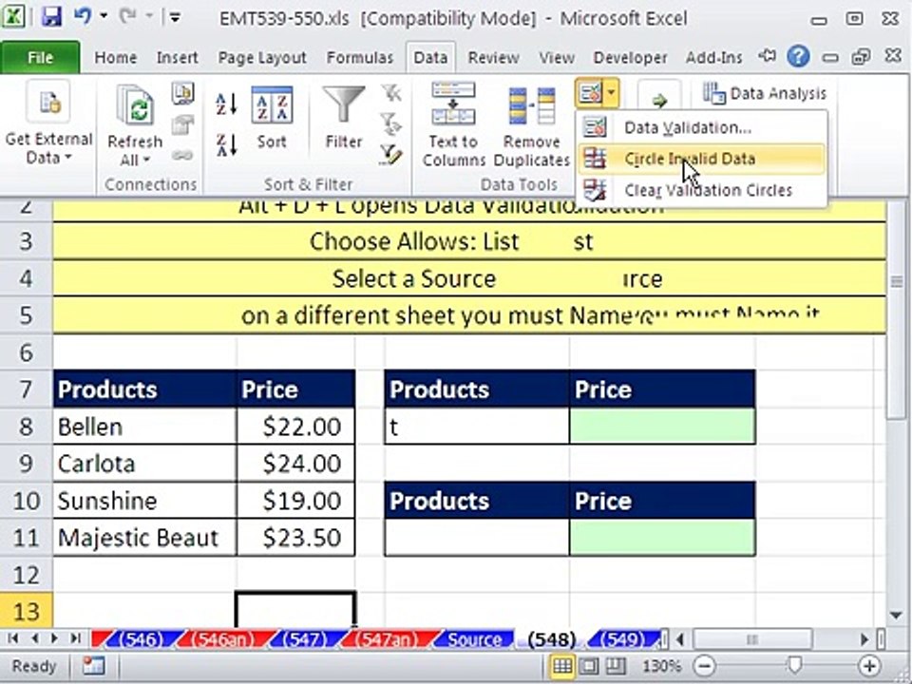
Task: Open the Sort dialog button
Action: point(272,118)
